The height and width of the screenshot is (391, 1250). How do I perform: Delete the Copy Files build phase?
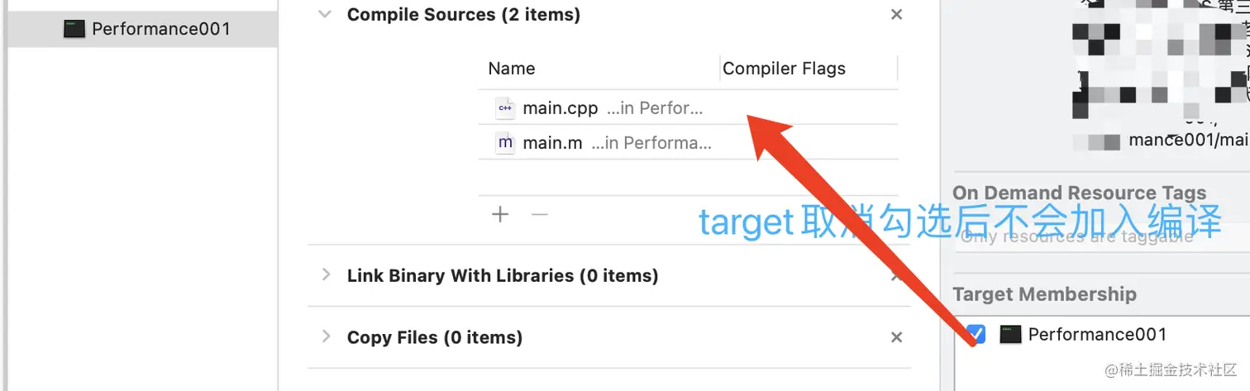click(x=896, y=337)
